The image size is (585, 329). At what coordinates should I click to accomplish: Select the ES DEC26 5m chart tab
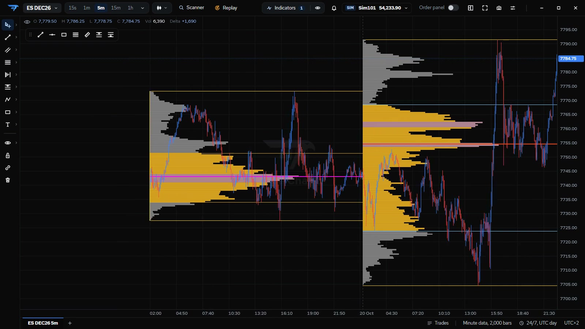coord(43,323)
